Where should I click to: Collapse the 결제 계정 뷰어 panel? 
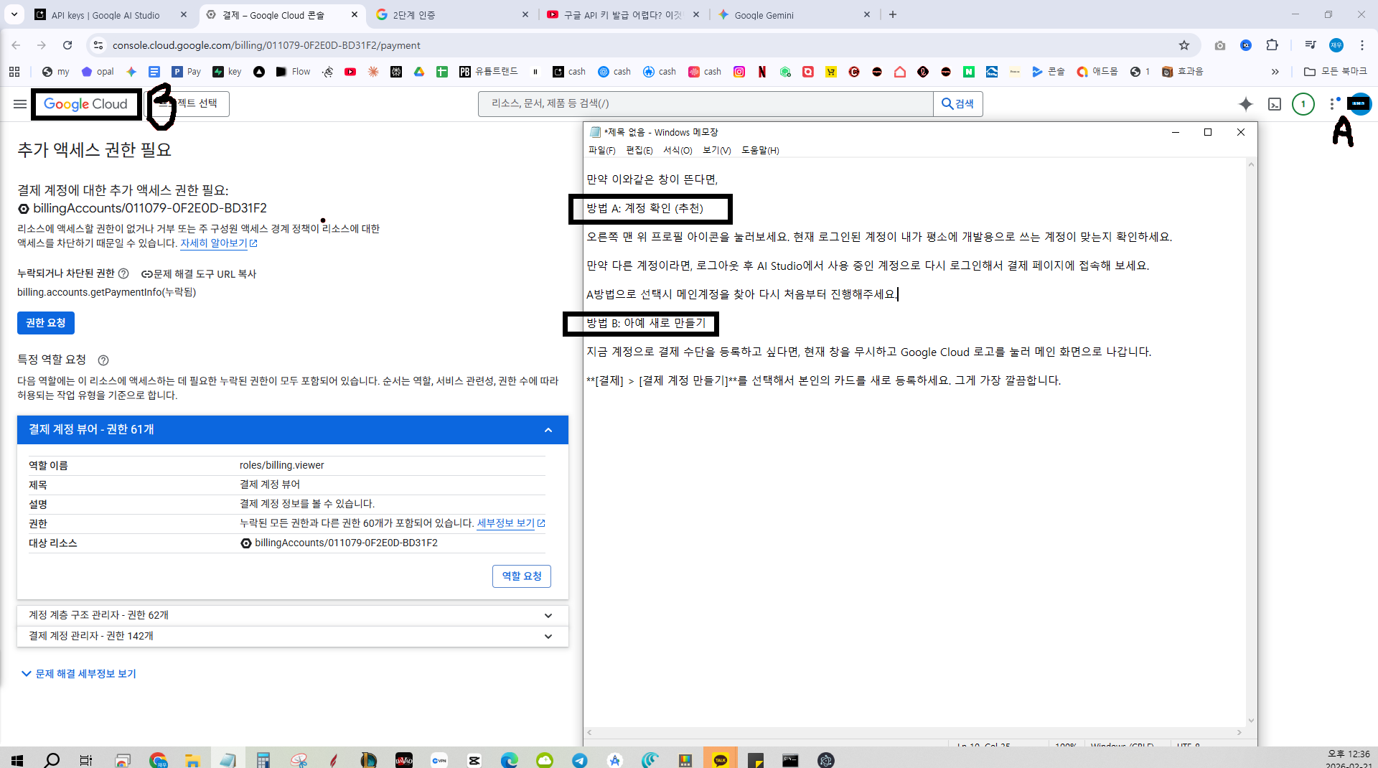pos(548,430)
